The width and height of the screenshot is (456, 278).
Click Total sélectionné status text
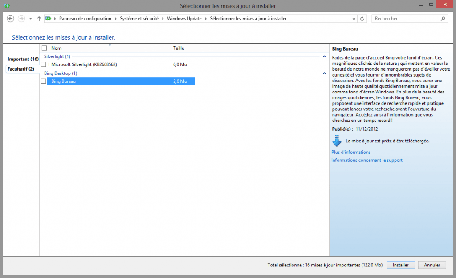click(x=325, y=265)
